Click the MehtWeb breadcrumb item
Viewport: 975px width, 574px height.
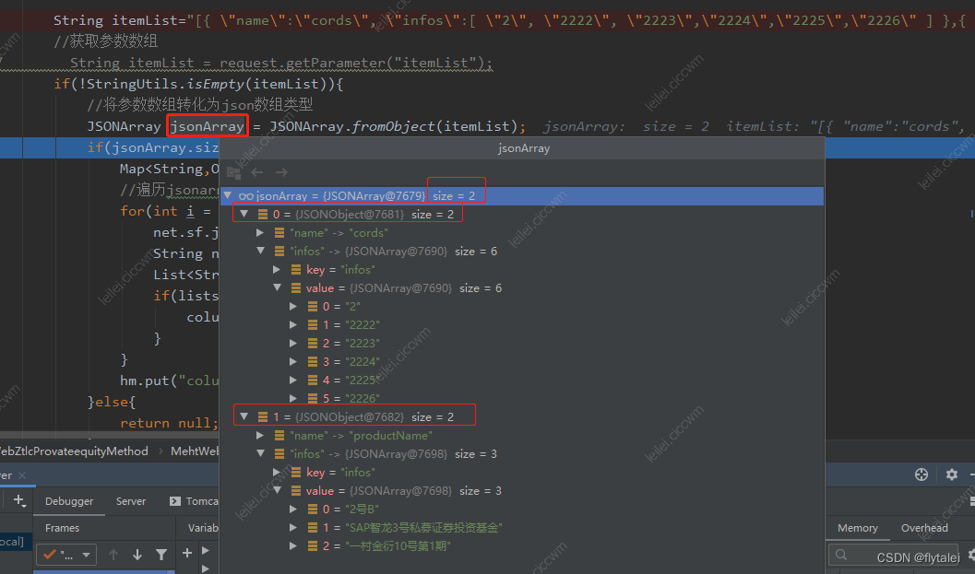point(195,451)
